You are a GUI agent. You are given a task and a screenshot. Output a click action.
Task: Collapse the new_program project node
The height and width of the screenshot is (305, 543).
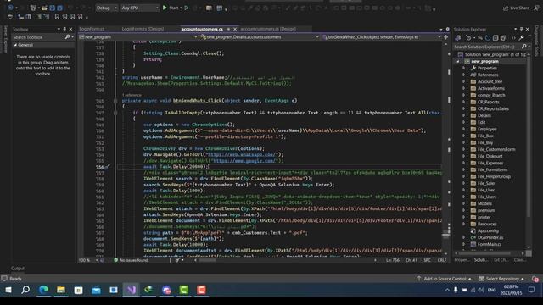pos(458,61)
